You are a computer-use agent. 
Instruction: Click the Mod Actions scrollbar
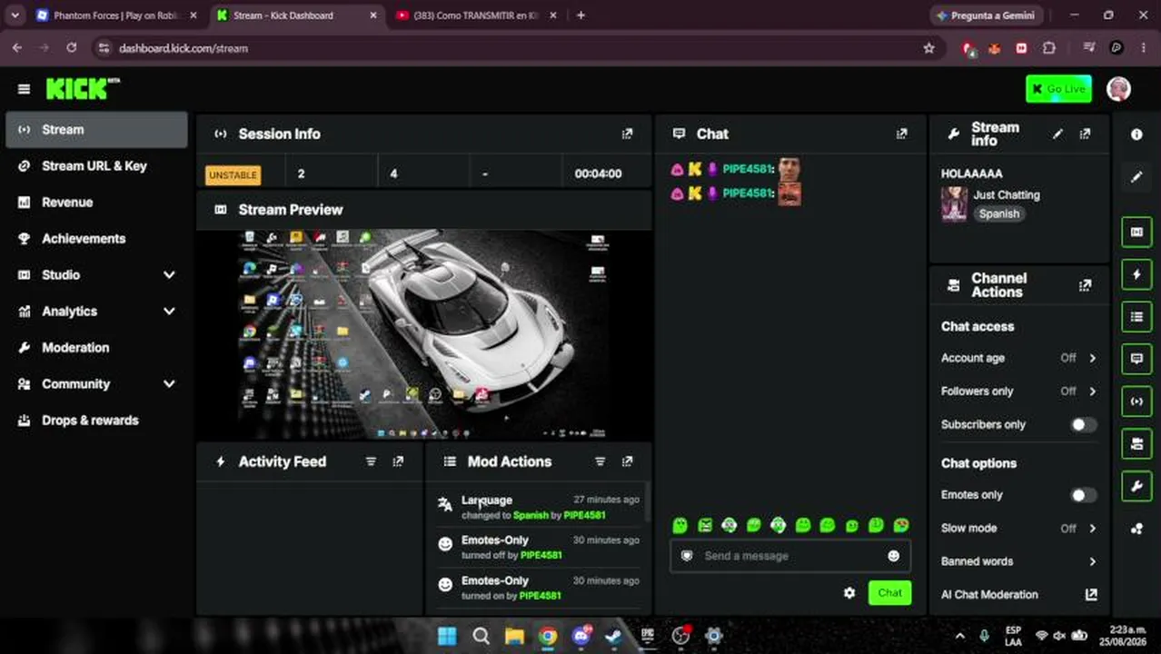pyautogui.click(x=647, y=504)
